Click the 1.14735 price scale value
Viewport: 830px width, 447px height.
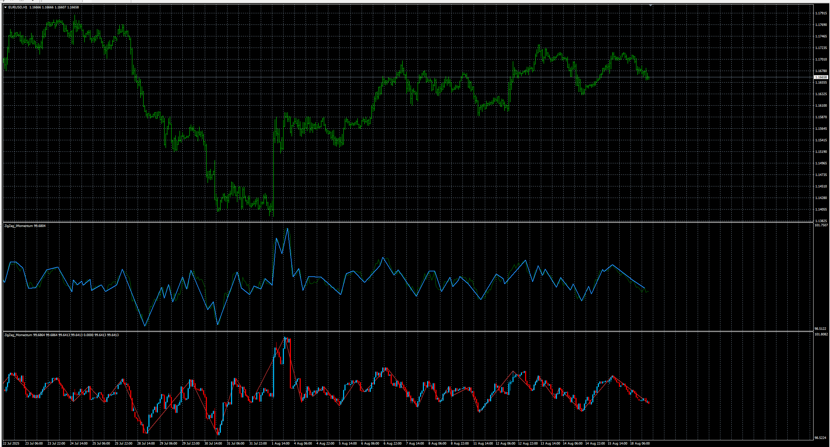pyautogui.click(x=821, y=175)
